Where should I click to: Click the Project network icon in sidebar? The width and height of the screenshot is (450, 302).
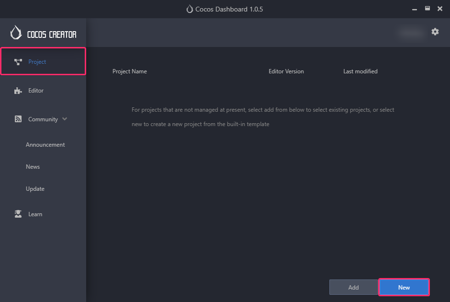tap(18, 62)
